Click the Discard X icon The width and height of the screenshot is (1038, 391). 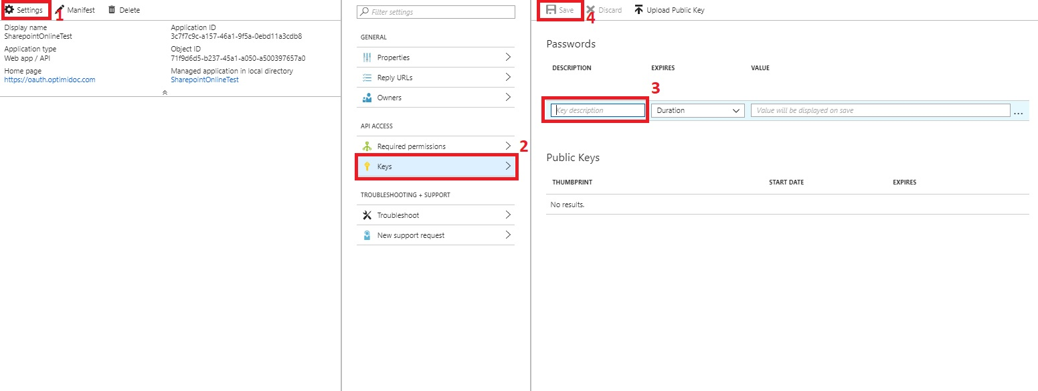click(x=590, y=10)
